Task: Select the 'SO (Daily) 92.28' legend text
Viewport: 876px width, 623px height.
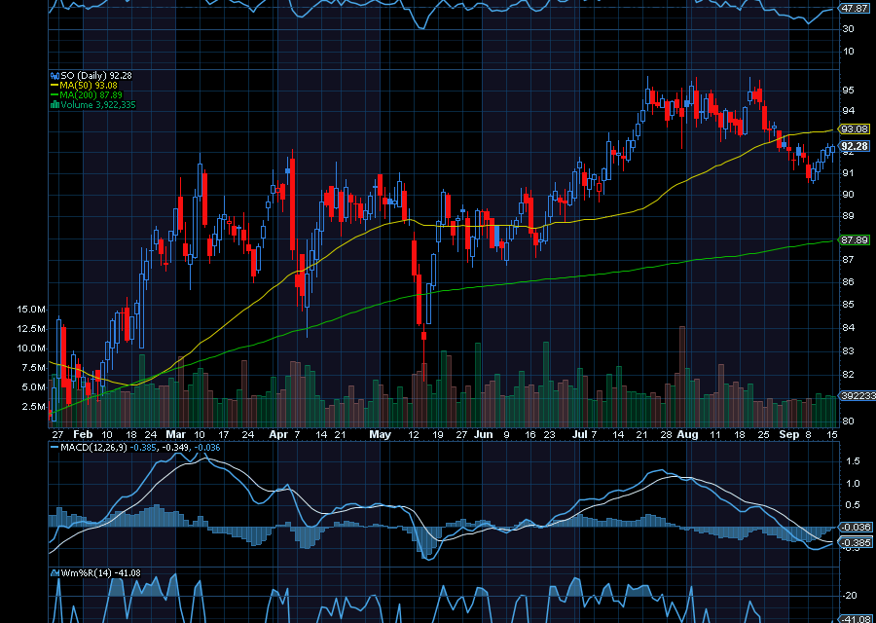Action: 96,75
